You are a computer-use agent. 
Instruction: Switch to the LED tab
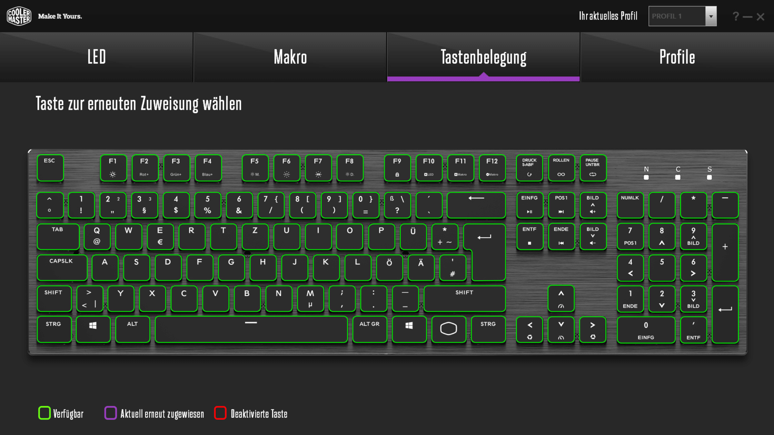coord(96,57)
